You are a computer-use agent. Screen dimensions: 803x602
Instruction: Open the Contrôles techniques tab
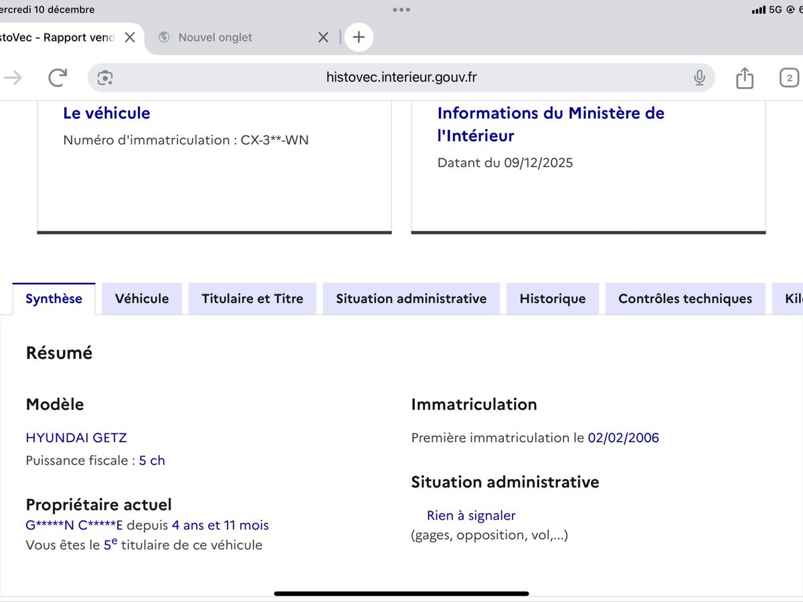click(x=685, y=299)
